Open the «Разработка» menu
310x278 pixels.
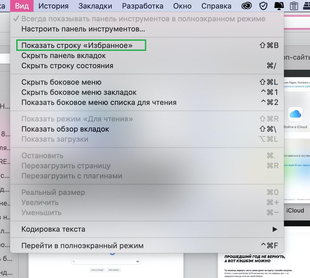142,6
